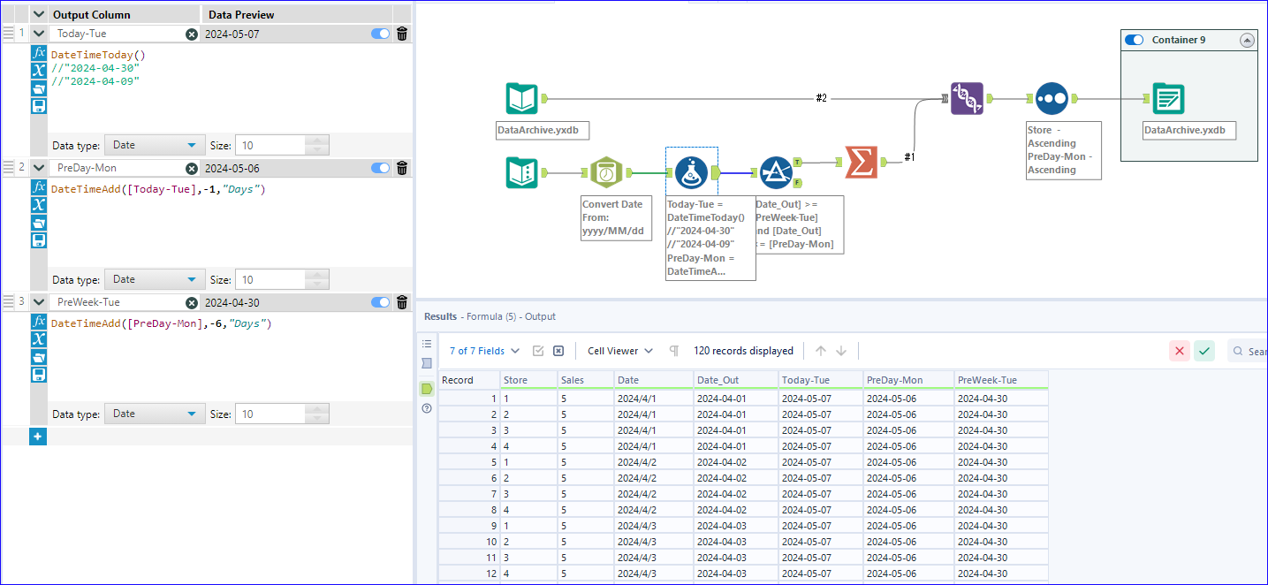
Task: Disable the Container 9 toggle
Action: point(1134,40)
